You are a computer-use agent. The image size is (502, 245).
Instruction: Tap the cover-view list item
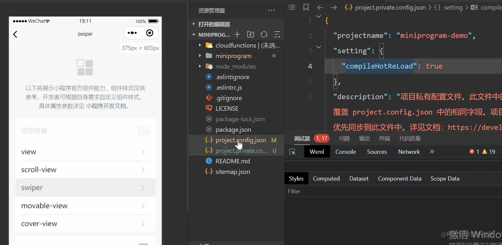tap(85, 223)
